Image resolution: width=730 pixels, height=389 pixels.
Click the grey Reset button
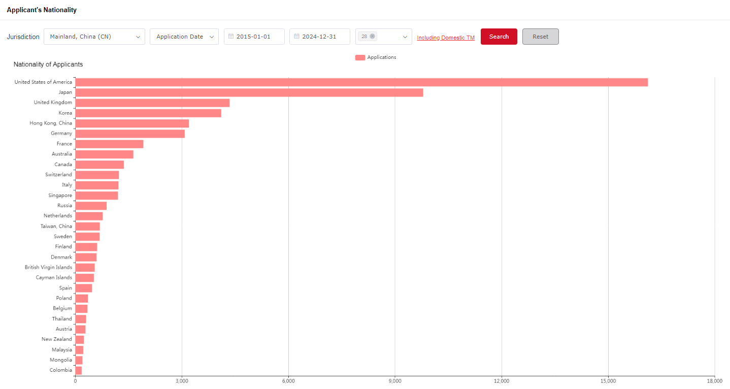click(x=540, y=37)
